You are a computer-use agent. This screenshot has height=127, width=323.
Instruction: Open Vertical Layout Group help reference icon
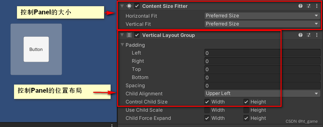[300, 35]
